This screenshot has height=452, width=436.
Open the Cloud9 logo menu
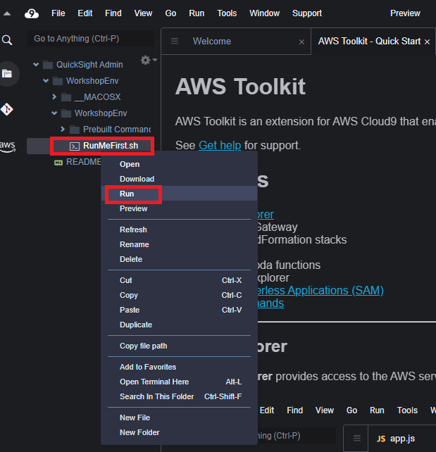32,13
